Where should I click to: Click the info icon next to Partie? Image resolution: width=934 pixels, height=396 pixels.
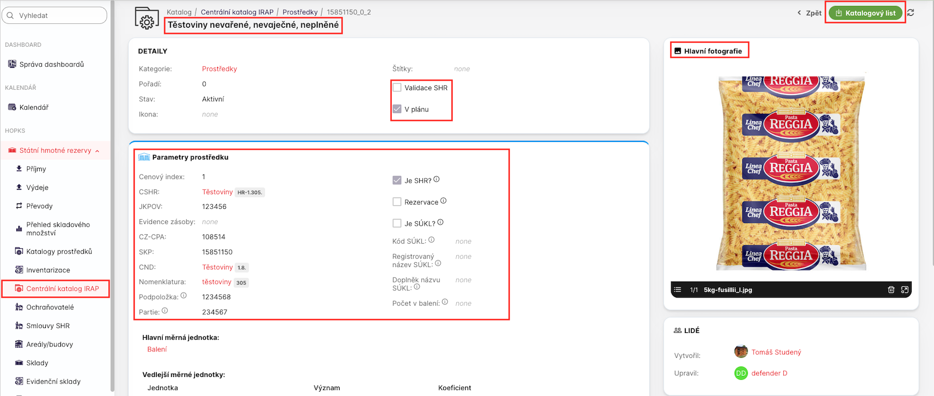(165, 311)
